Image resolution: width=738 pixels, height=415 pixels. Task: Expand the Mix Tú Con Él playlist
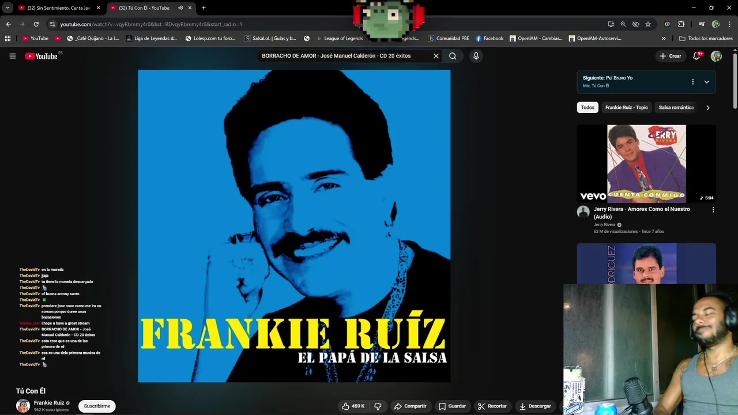click(x=706, y=82)
